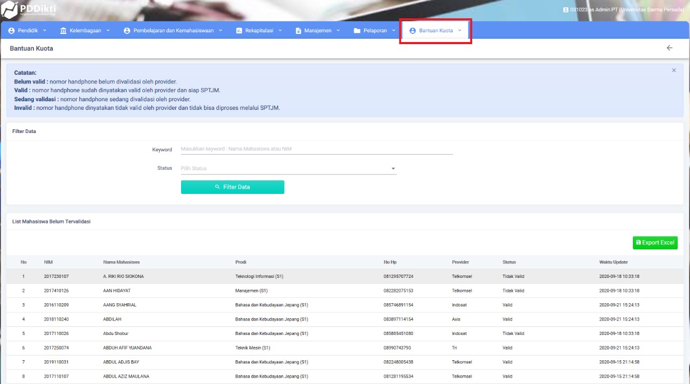Click NIM 2017230107
Viewport: 690px width, 384px height.
tap(57, 276)
